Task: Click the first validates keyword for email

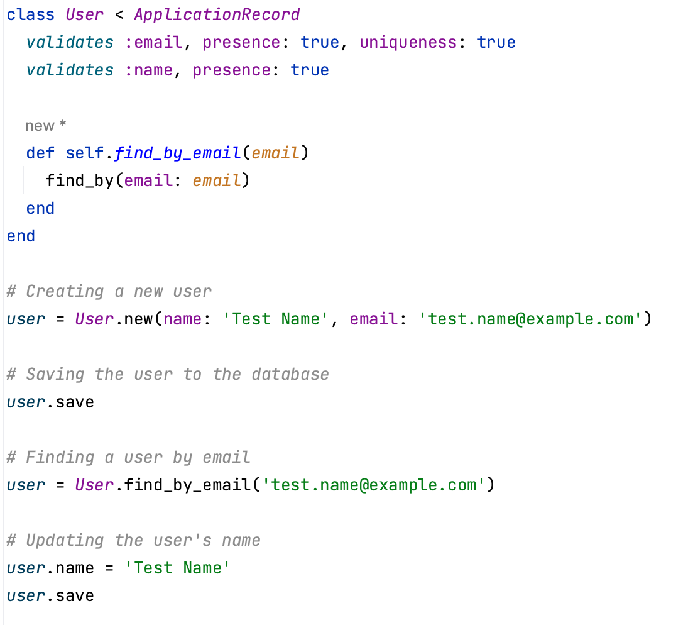Action: click(69, 41)
